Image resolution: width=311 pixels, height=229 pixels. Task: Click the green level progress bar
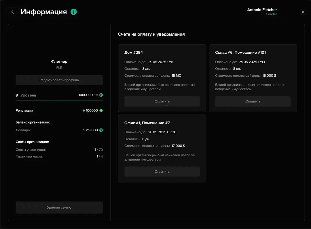point(59,101)
